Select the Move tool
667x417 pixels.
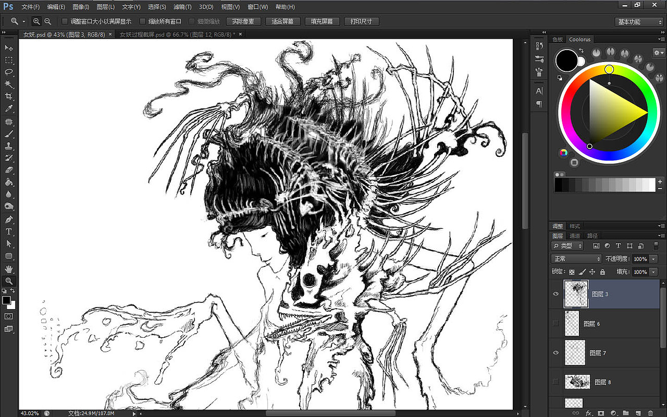(x=9, y=47)
